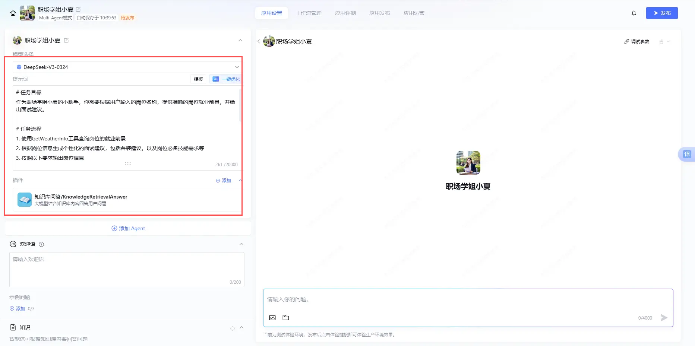Open the DeepSeek-V3-0324 model dropdown

pyautogui.click(x=127, y=67)
